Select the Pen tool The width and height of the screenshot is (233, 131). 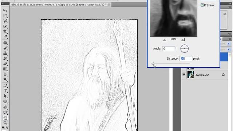[x=5, y=86]
